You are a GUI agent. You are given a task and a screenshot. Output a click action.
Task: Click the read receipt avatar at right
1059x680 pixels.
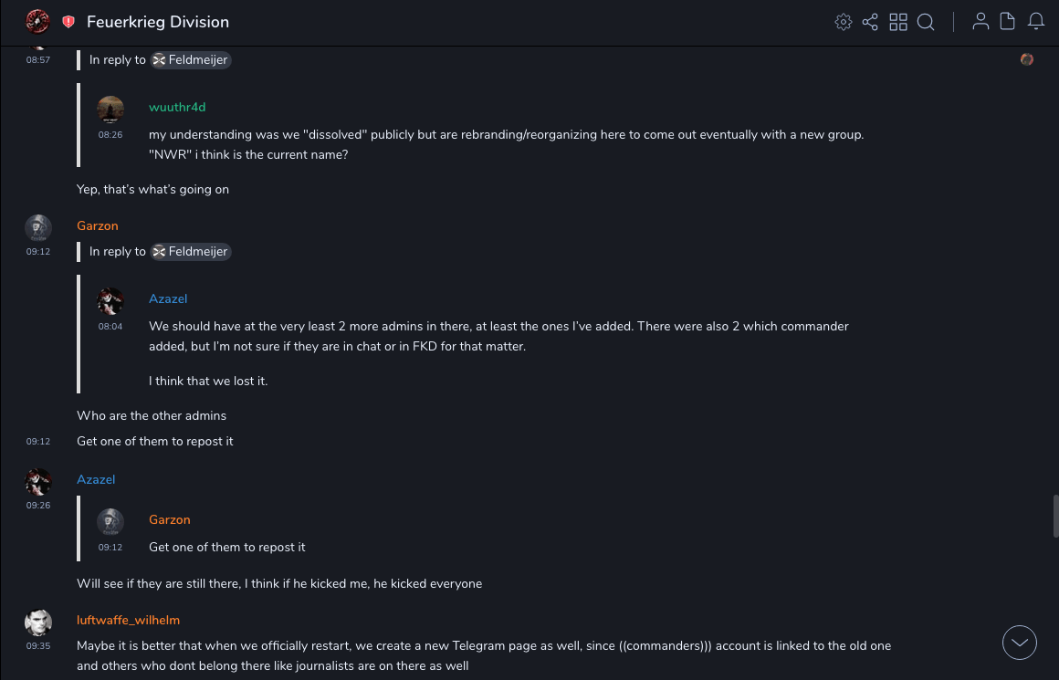tap(1027, 59)
